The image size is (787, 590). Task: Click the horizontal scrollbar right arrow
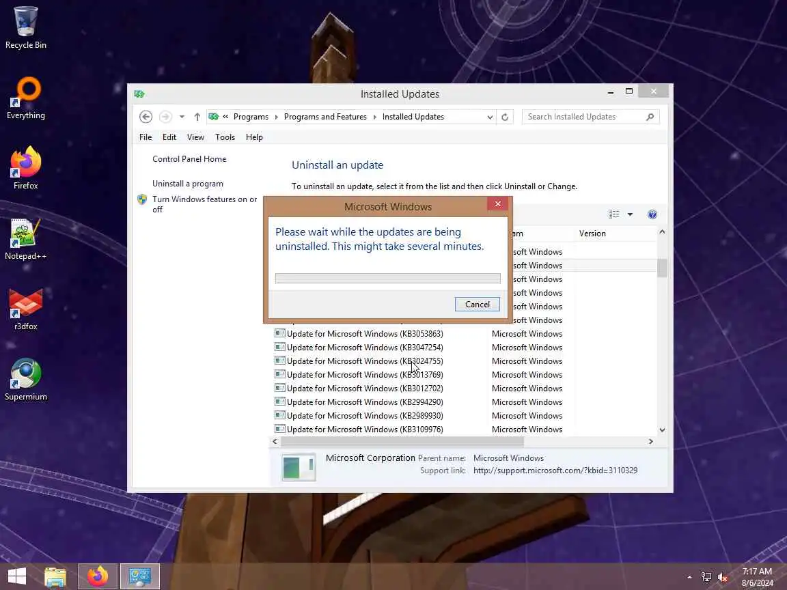(x=651, y=442)
